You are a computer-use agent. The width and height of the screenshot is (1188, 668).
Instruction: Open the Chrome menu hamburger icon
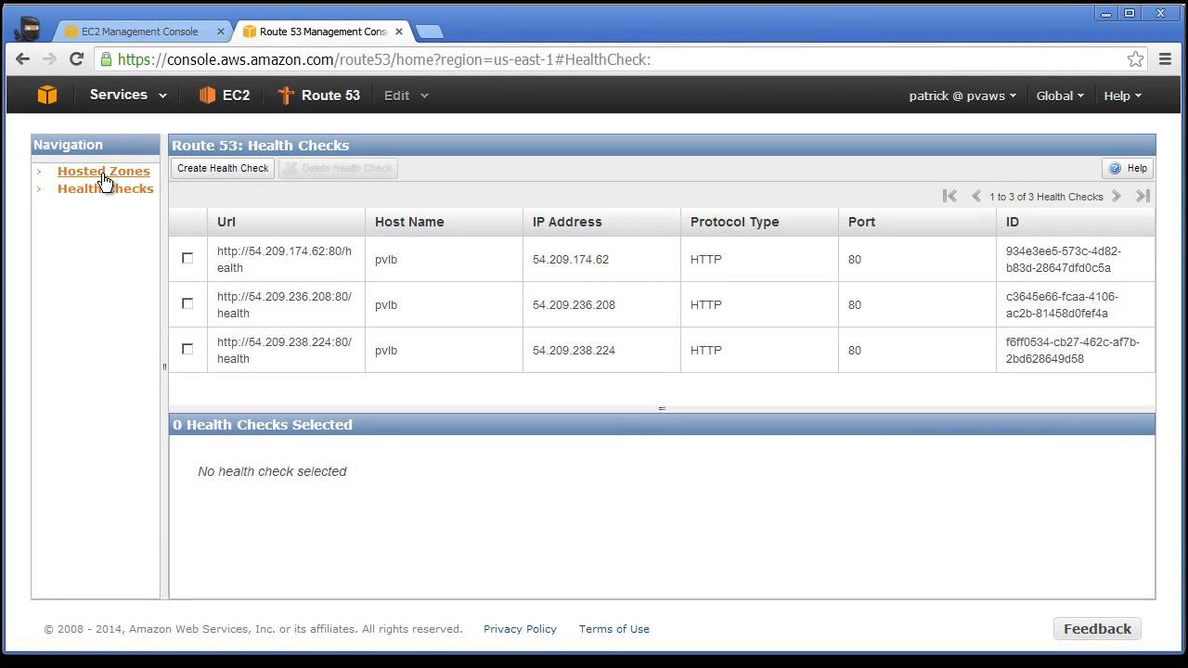(x=1166, y=59)
